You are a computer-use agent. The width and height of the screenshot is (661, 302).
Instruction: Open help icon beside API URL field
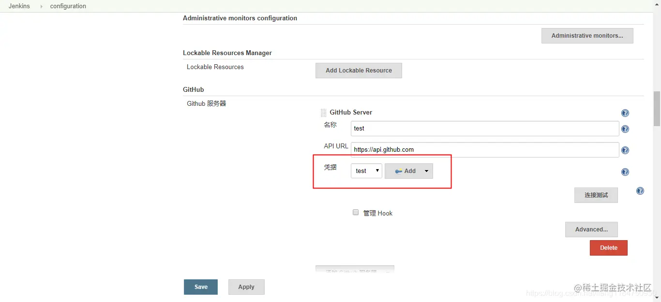coord(625,150)
